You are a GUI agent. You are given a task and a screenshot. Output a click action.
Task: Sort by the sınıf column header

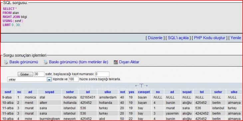click(x=8, y=92)
